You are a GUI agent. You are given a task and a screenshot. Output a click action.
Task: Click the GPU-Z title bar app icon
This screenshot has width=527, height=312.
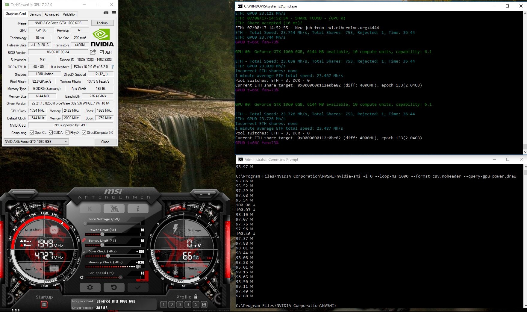point(7,4)
